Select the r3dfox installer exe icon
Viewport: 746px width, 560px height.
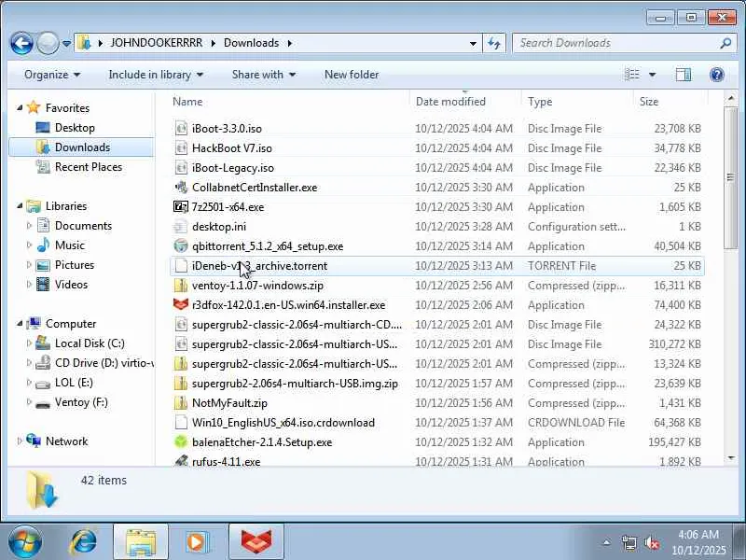point(181,305)
